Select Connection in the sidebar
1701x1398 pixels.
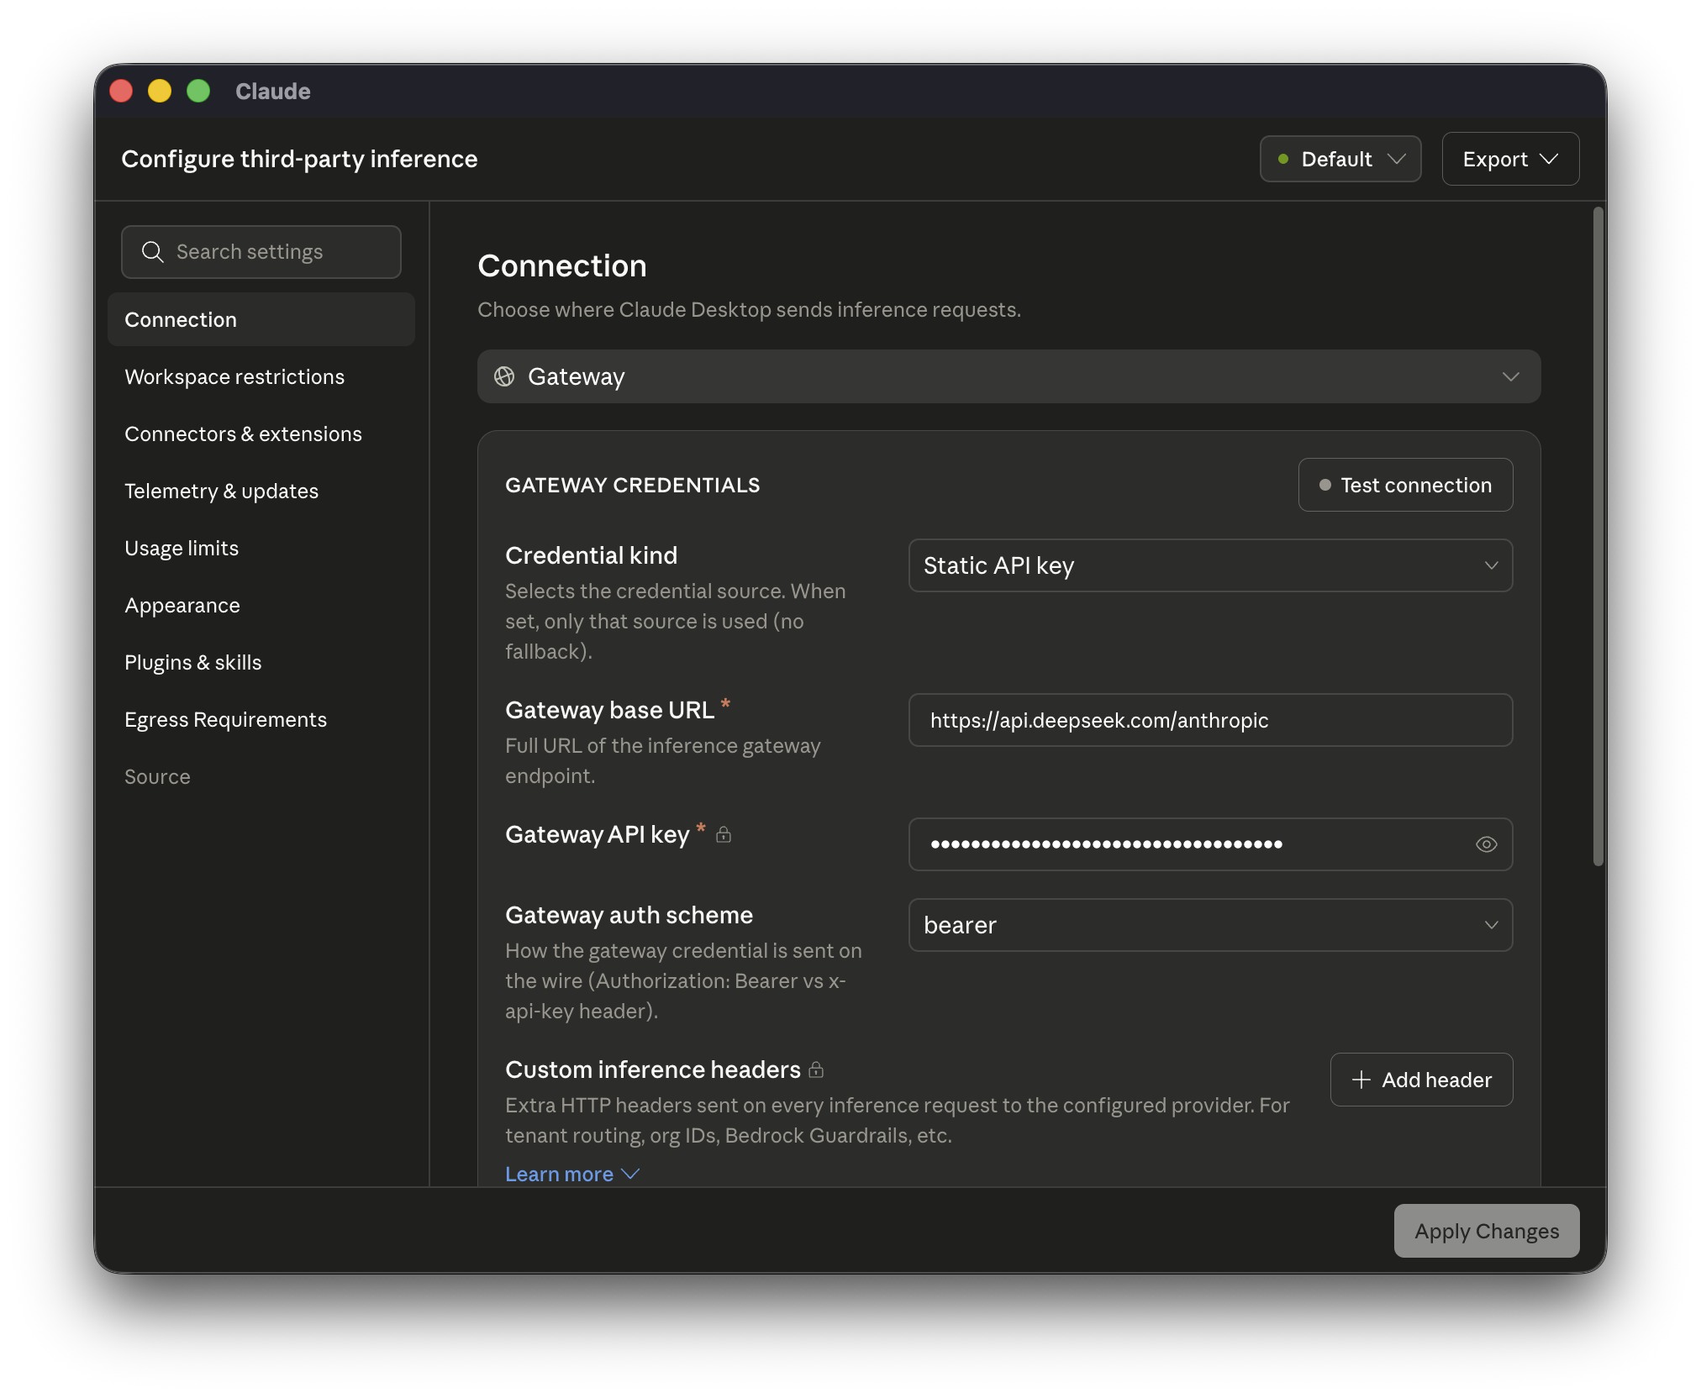(x=261, y=319)
